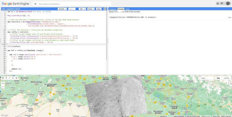Click Report a map error link
The image size is (232, 117).
(226, 116)
